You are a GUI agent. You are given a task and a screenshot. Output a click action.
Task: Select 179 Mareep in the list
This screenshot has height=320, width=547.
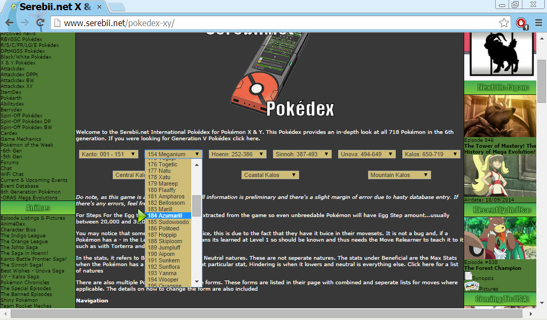pyautogui.click(x=168, y=183)
